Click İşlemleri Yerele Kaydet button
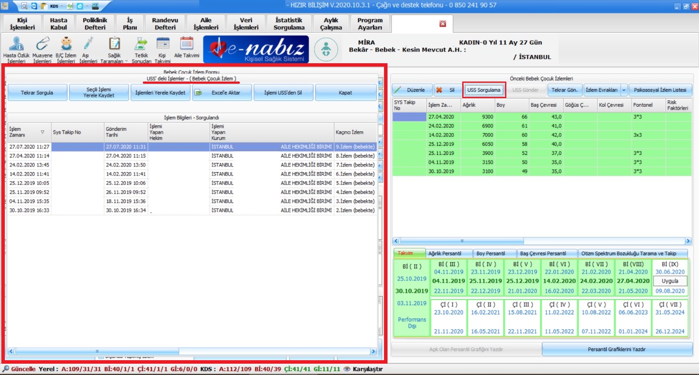Screen dimensions: 699x375 (160, 92)
